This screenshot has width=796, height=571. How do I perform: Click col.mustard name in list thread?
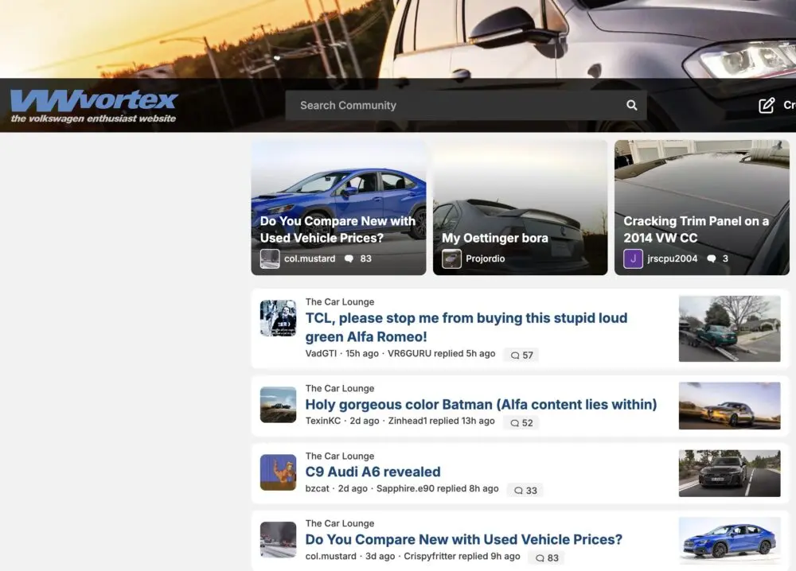330,557
